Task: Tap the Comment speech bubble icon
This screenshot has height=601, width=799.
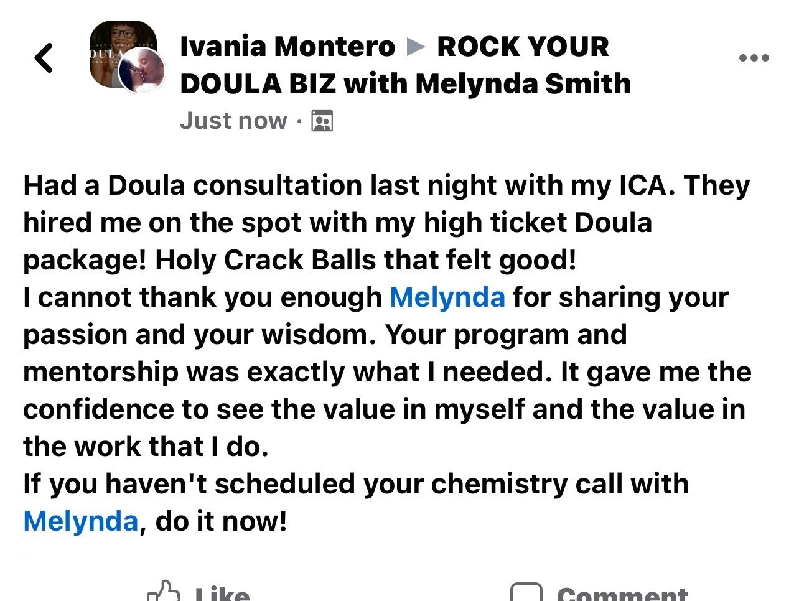Action: (x=526, y=592)
